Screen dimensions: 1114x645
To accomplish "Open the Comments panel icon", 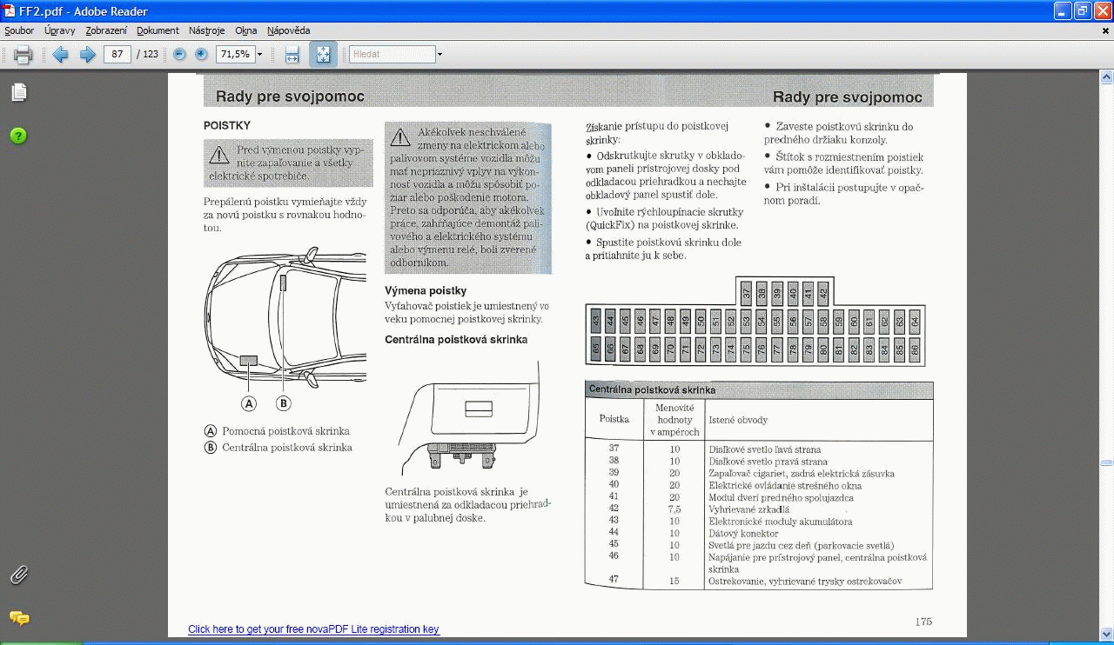I will point(19,618).
